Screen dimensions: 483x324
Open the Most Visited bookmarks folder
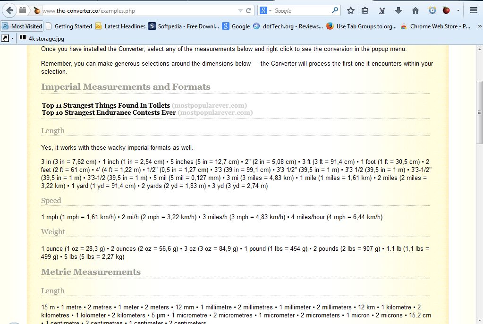pyautogui.click(x=22, y=26)
